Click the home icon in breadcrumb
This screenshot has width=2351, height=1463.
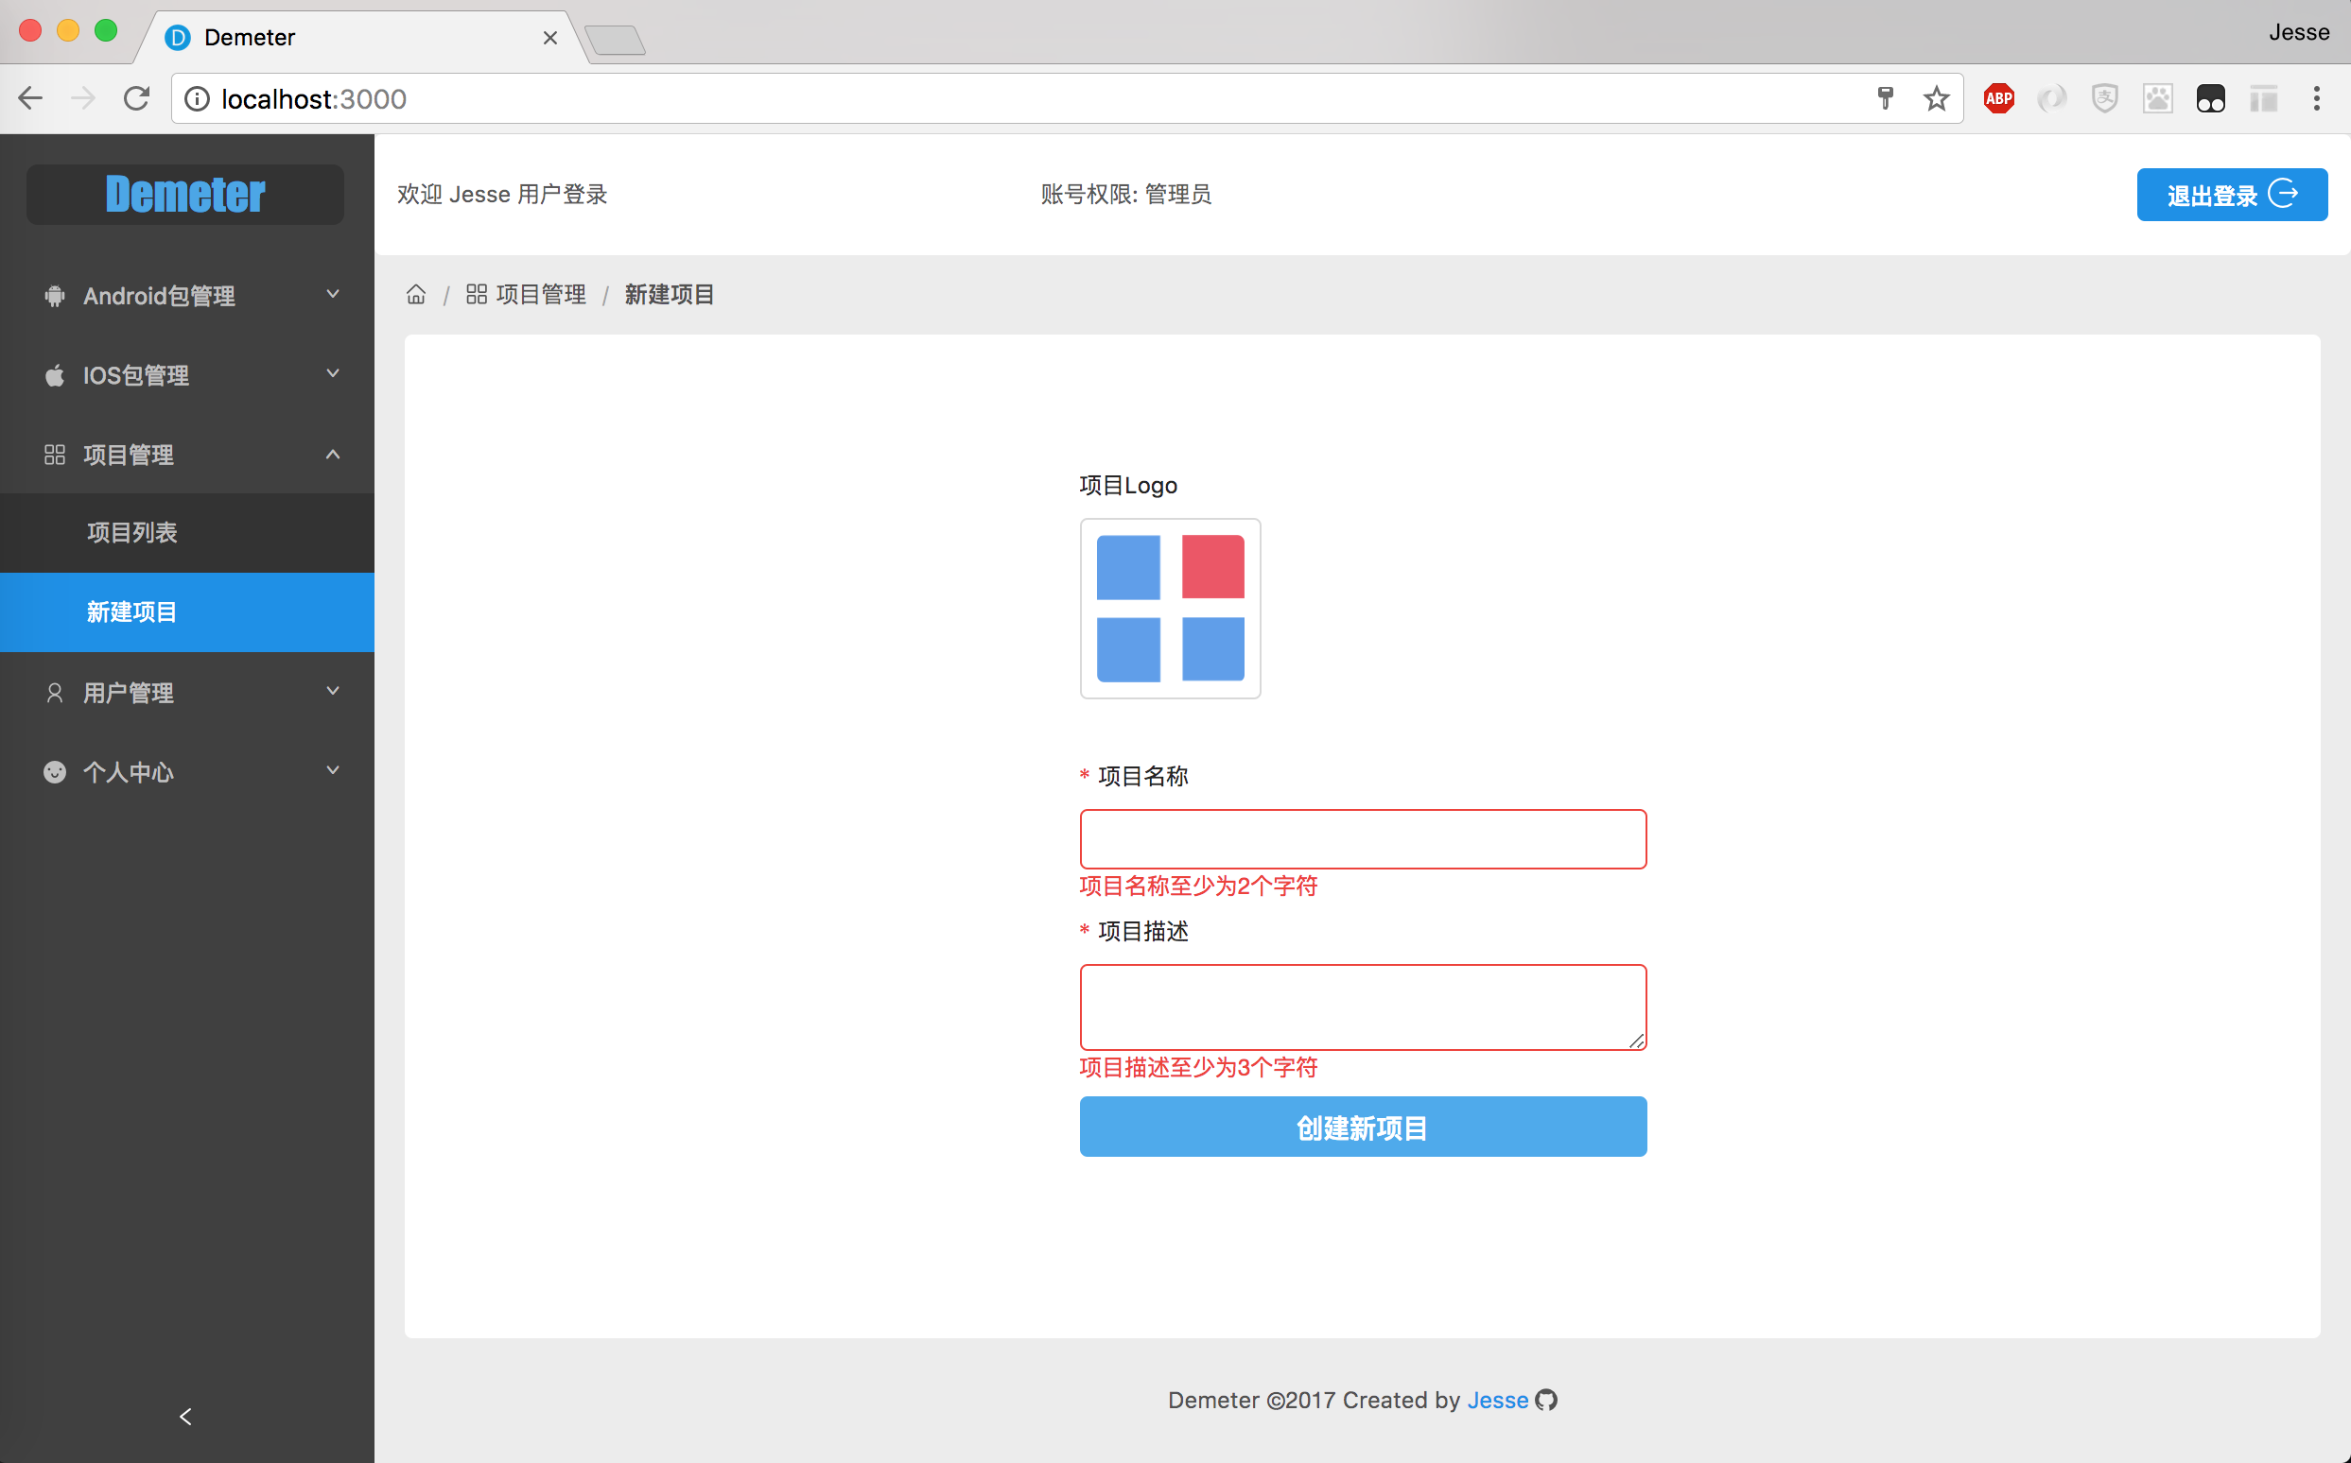pos(415,294)
